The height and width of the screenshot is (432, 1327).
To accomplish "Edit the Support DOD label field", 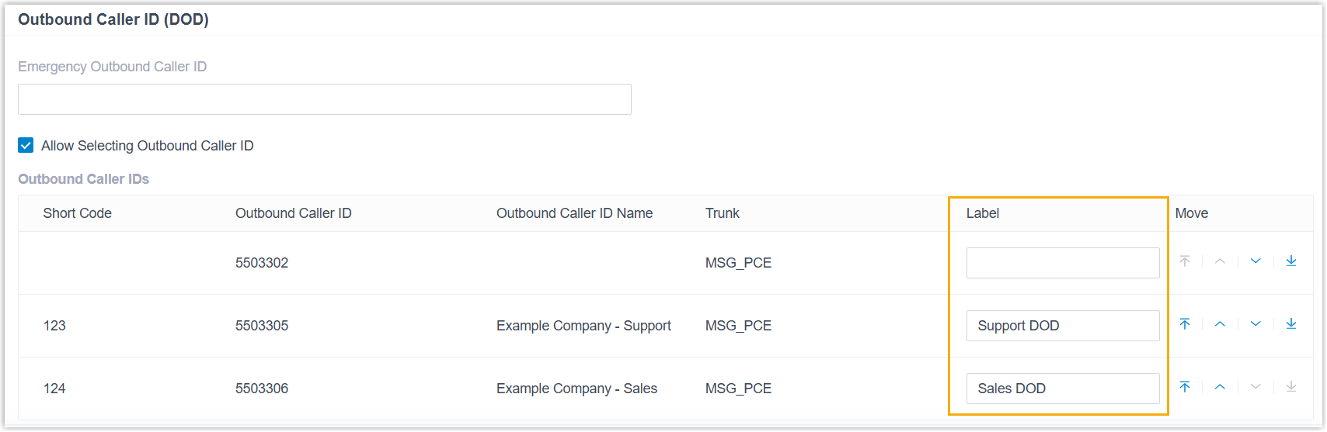I will pos(1062,326).
